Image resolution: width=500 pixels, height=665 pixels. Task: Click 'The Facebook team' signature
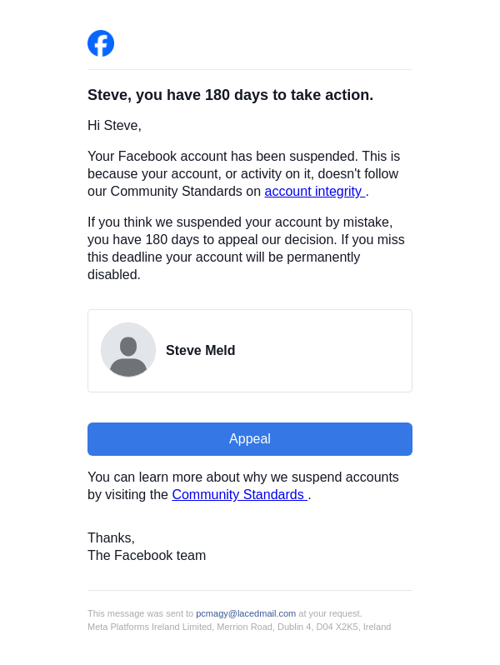tap(147, 556)
